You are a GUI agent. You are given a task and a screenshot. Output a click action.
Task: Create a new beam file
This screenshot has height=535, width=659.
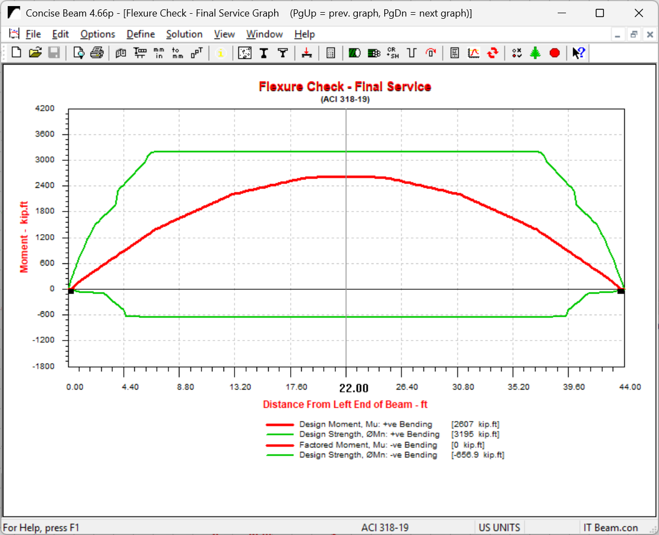[x=17, y=53]
